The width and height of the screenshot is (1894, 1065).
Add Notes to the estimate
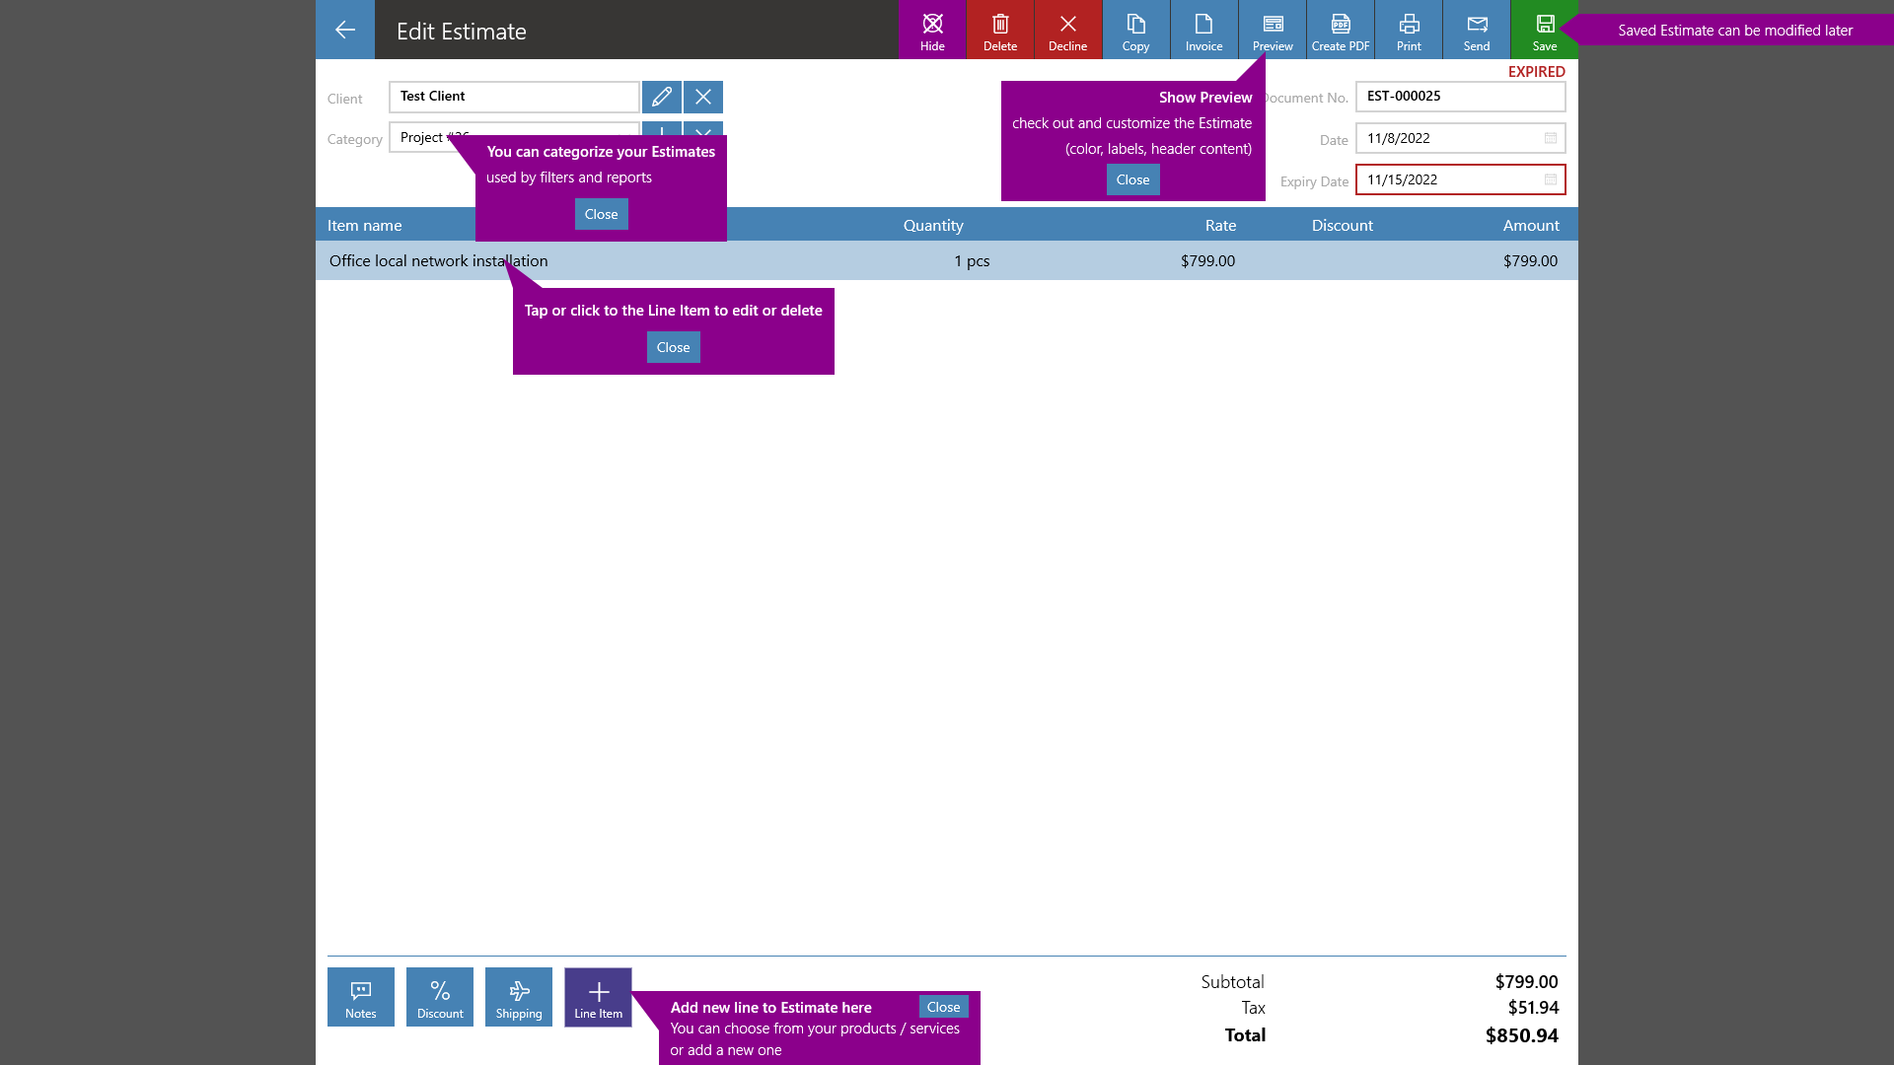click(x=360, y=996)
